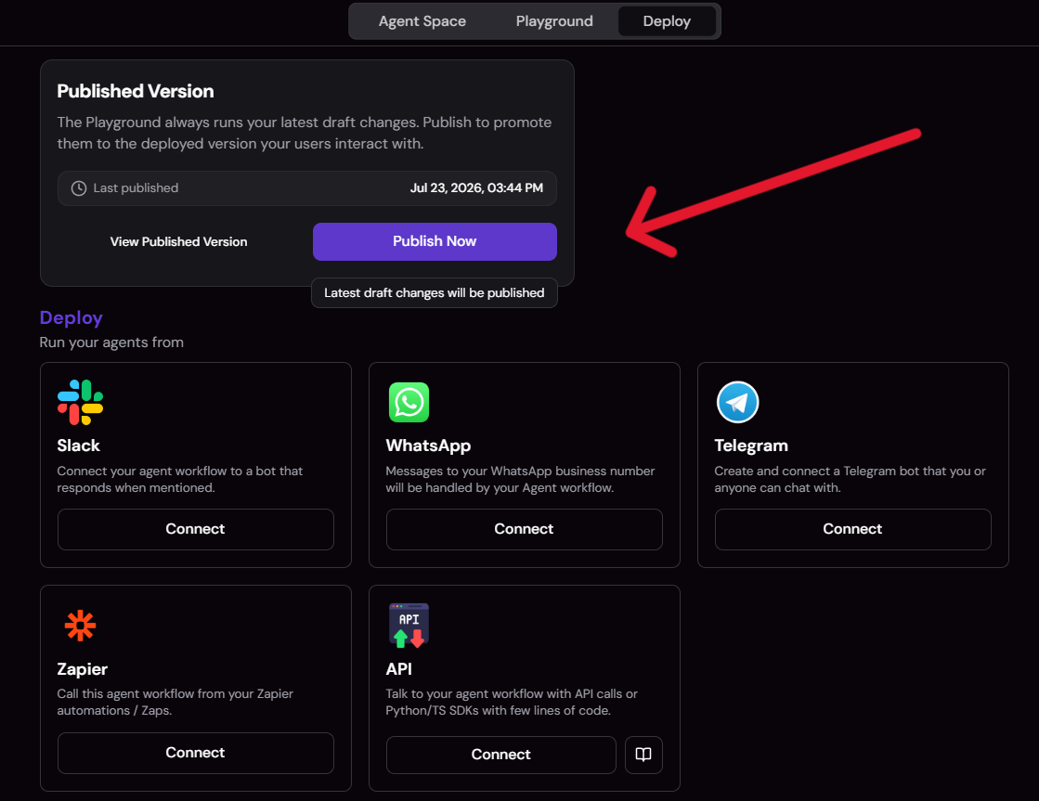Click the WhatsApp business number description
1039x801 pixels.
point(520,479)
